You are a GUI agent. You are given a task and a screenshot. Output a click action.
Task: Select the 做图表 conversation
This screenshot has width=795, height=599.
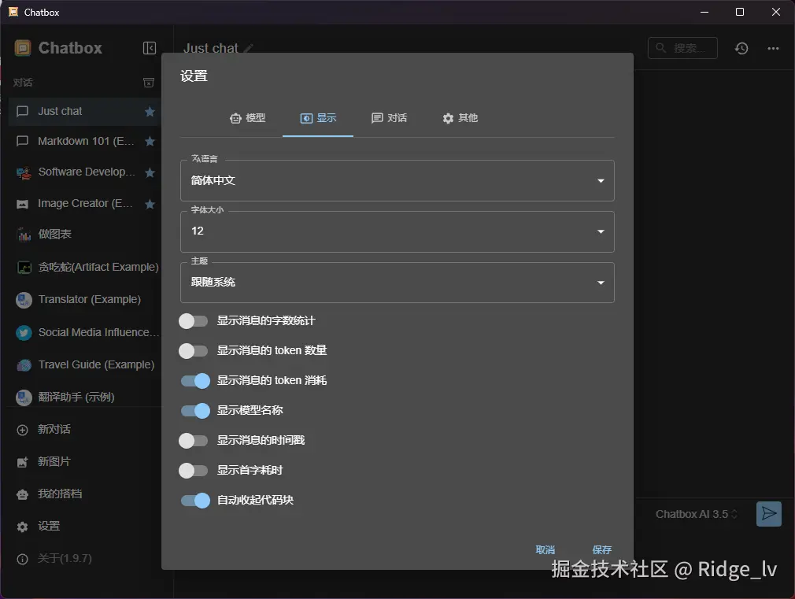click(84, 235)
